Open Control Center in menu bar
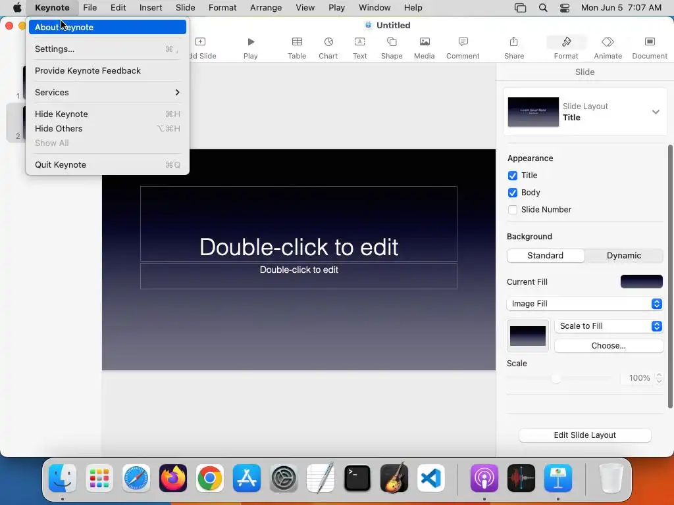 coord(565,8)
